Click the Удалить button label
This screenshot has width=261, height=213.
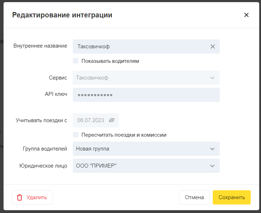pyautogui.click(x=37, y=197)
